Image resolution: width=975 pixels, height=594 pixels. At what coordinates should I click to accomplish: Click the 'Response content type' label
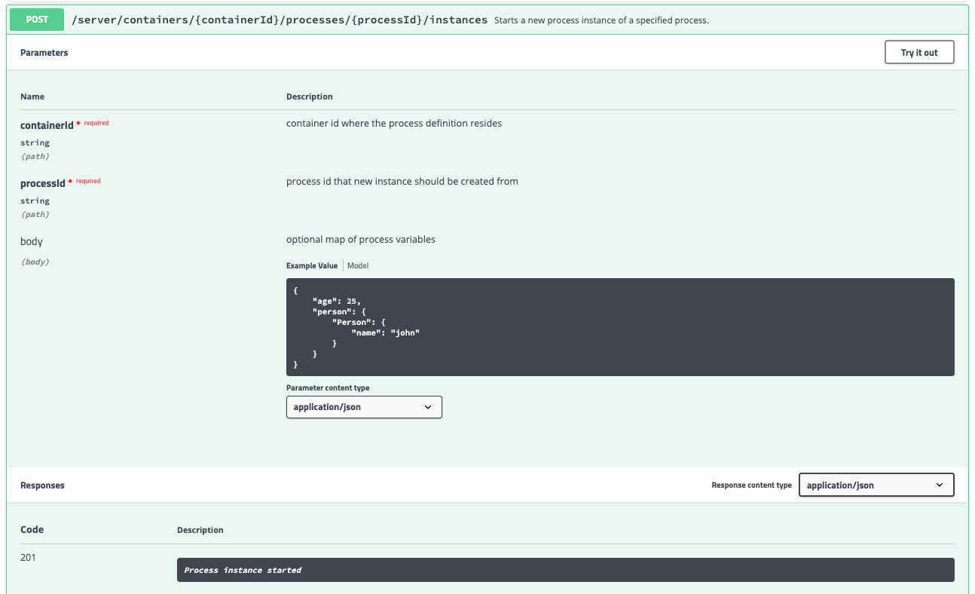coord(751,485)
